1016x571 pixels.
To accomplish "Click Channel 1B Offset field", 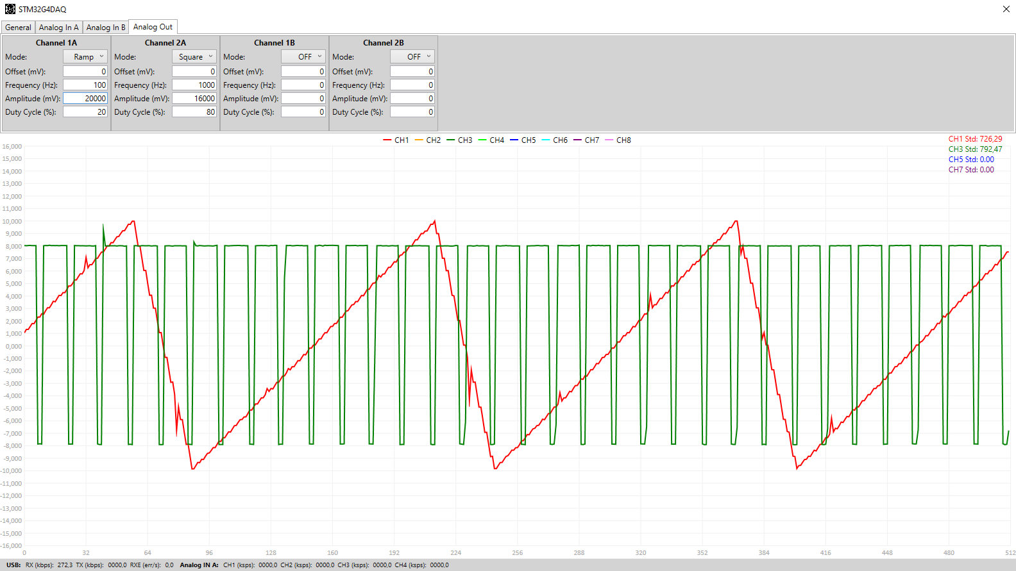I will (303, 71).
